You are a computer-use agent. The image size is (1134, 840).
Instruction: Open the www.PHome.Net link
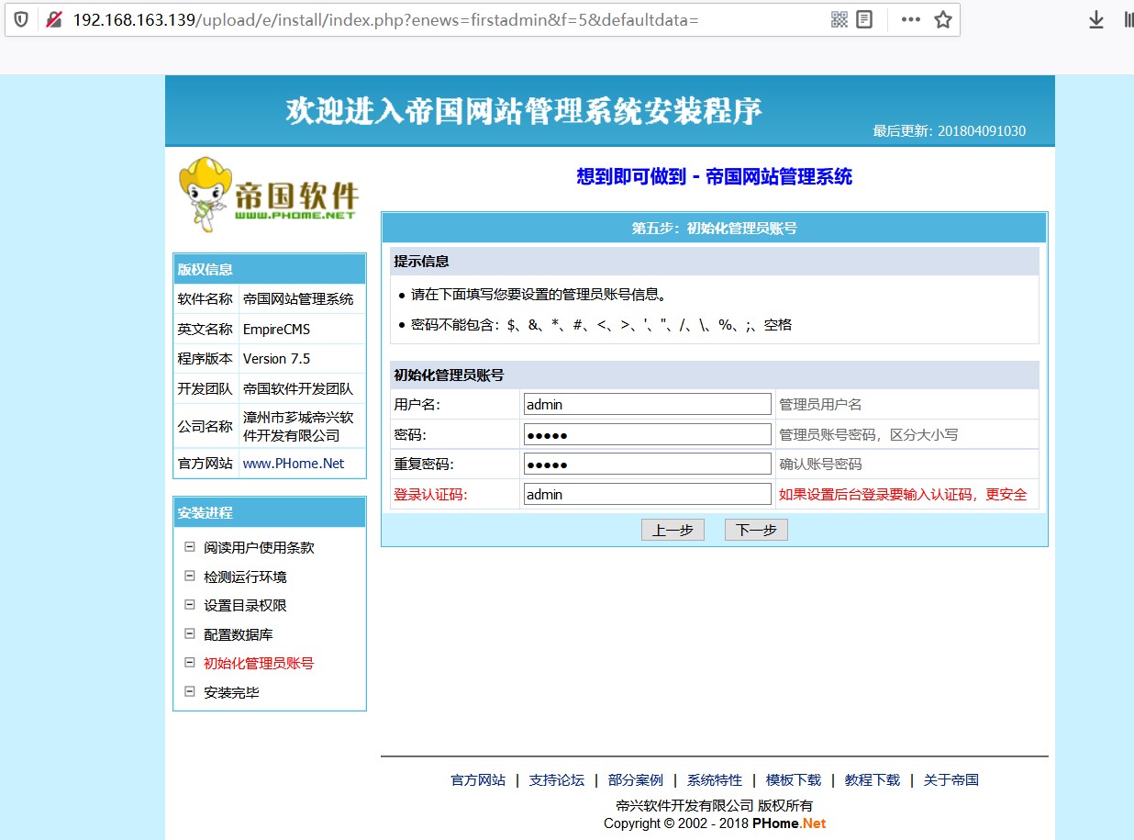click(x=294, y=463)
